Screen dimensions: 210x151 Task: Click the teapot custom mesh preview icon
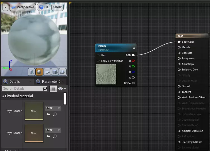pyautogui.click(x=63, y=72)
